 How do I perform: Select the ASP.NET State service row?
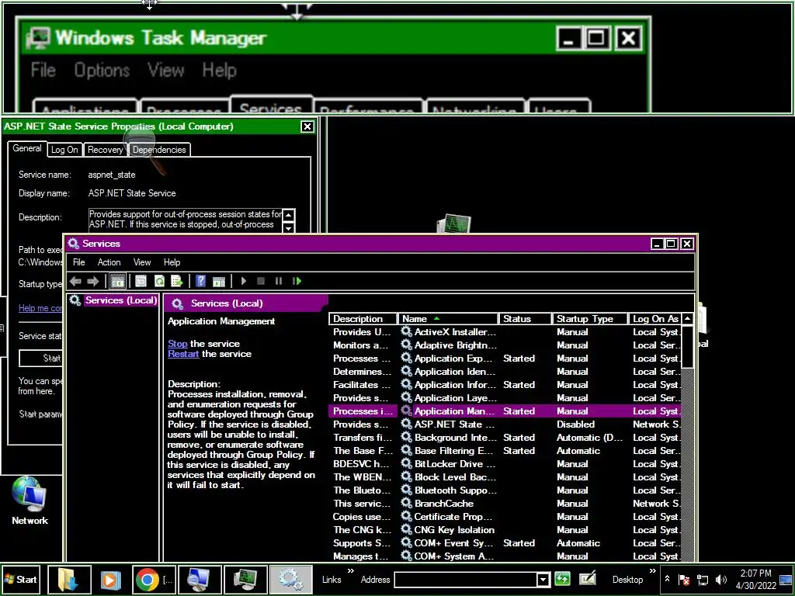pos(505,424)
